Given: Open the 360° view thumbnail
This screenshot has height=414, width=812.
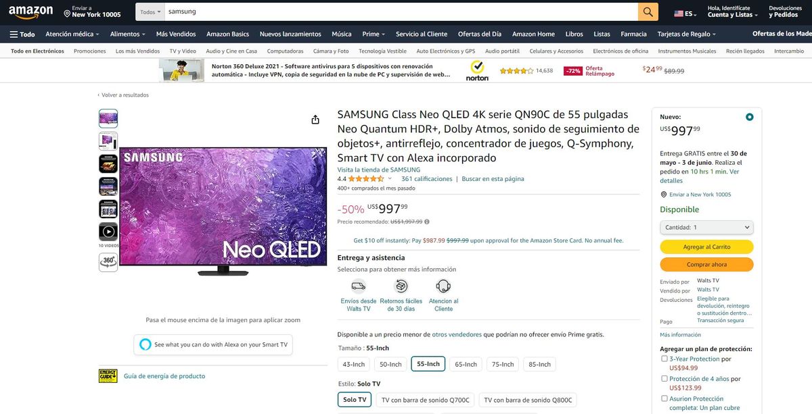Looking at the screenshot, I should tap(108, 261).
